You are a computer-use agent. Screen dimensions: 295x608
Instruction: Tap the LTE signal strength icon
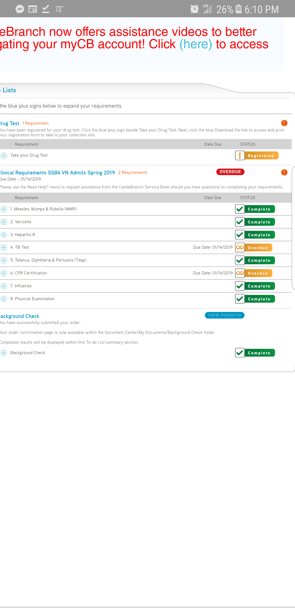(x=207, y=9)
